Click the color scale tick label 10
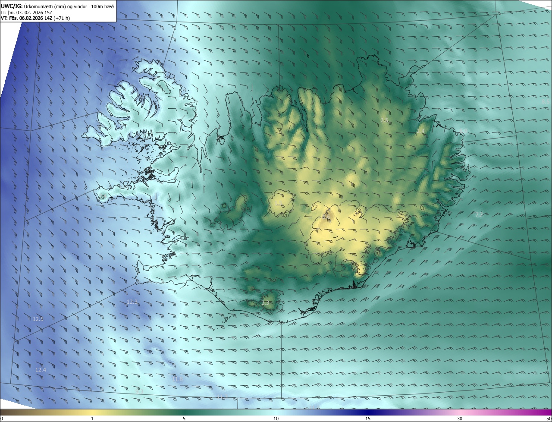Screen dimensions: 552x422 click(x=276, y=419)
